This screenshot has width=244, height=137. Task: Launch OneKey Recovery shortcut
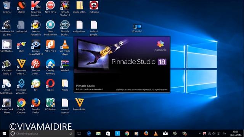[50, 67]
